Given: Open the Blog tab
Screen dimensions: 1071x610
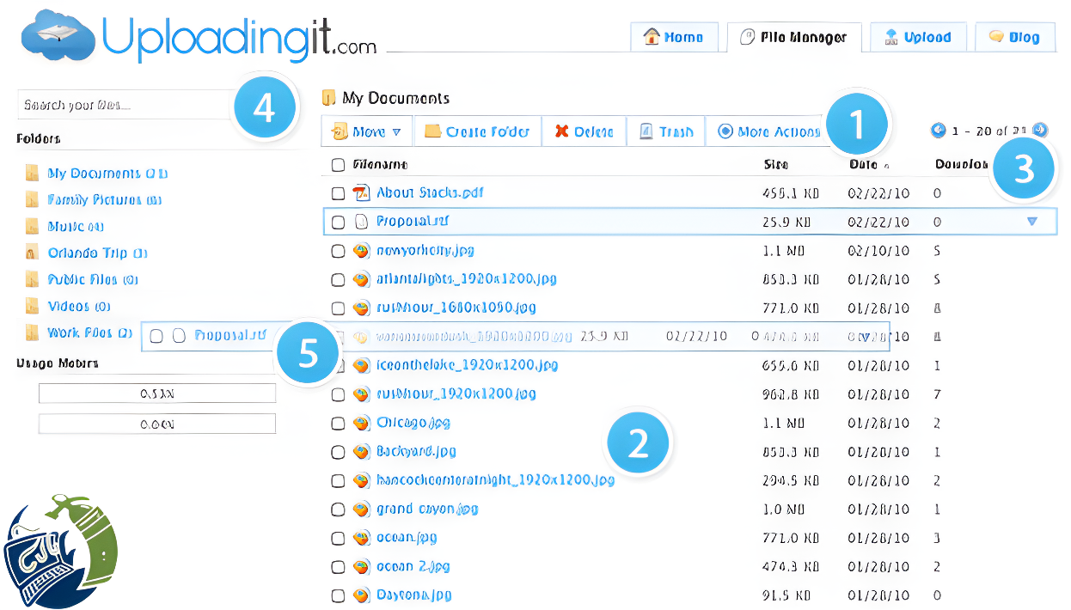Looking at the screenshot, I should 1015,37.
